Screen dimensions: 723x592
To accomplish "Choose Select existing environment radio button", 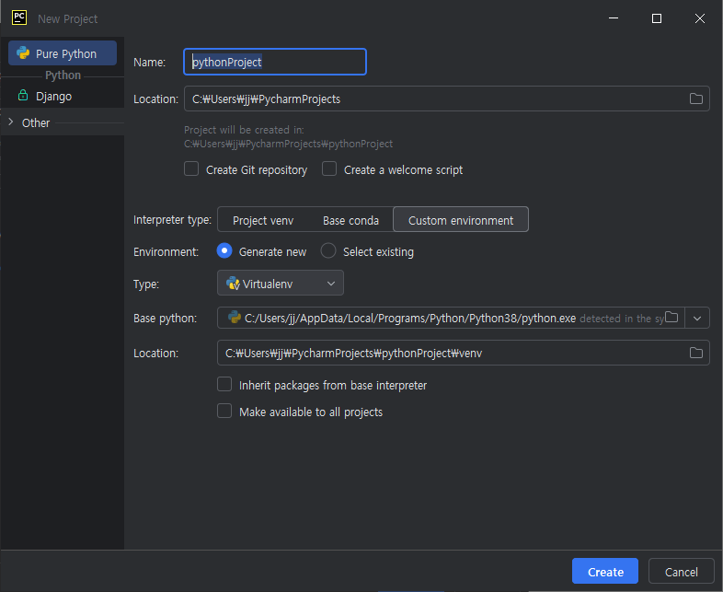I will 328,251.
